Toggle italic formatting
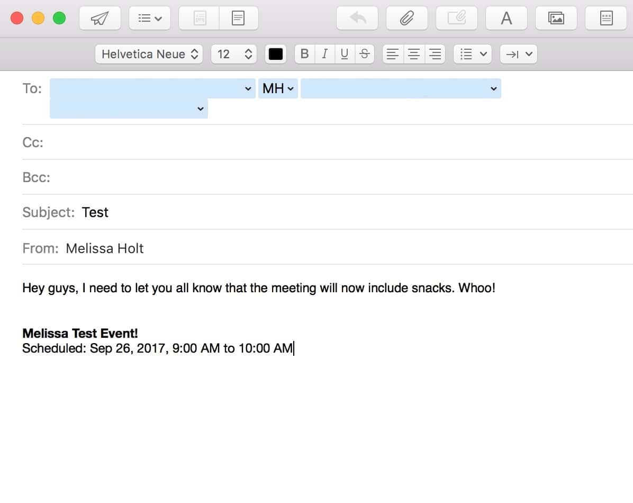 [x=324, y=54]
